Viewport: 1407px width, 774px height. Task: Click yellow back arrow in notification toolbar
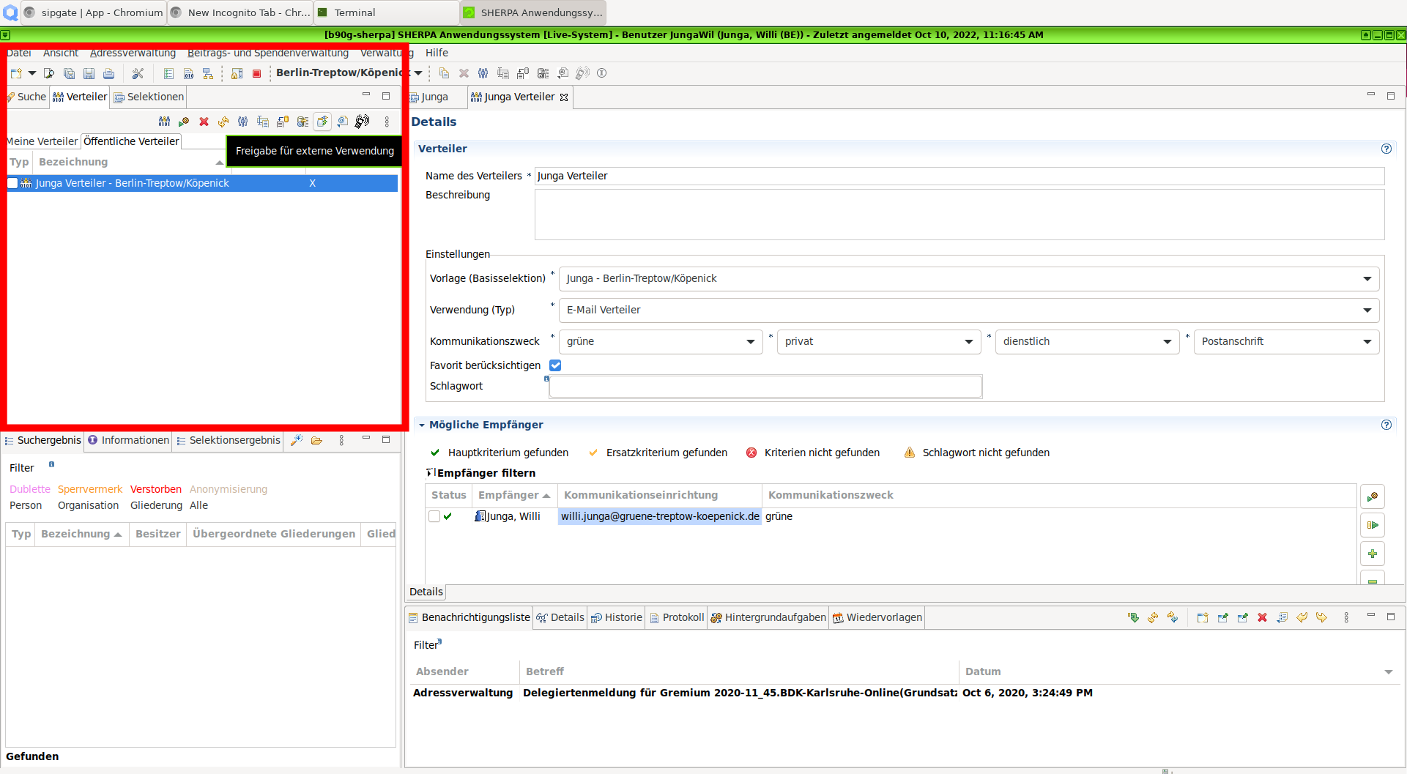pos(1302,617)
